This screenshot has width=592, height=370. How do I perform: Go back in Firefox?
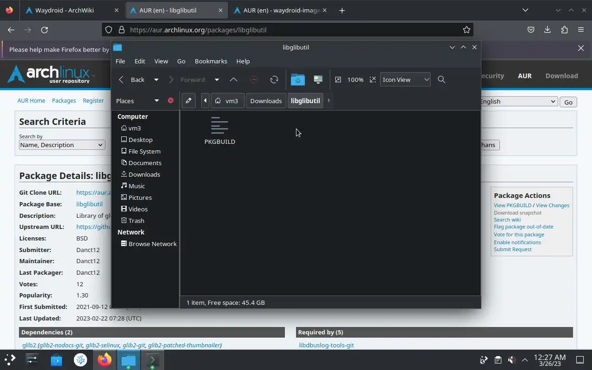point(11,30)
